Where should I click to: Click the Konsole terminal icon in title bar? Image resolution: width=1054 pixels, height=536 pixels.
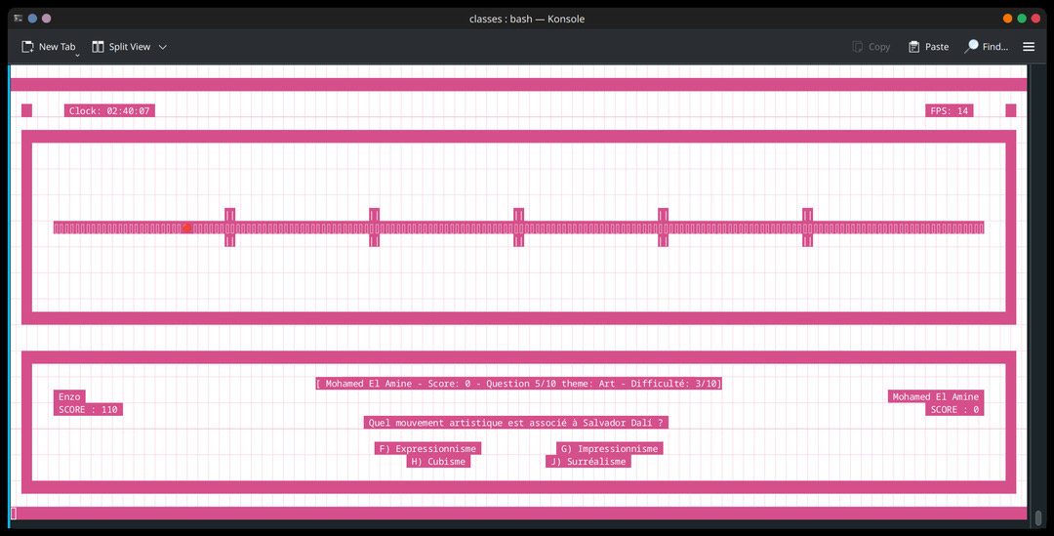click(x=18, y=19)
